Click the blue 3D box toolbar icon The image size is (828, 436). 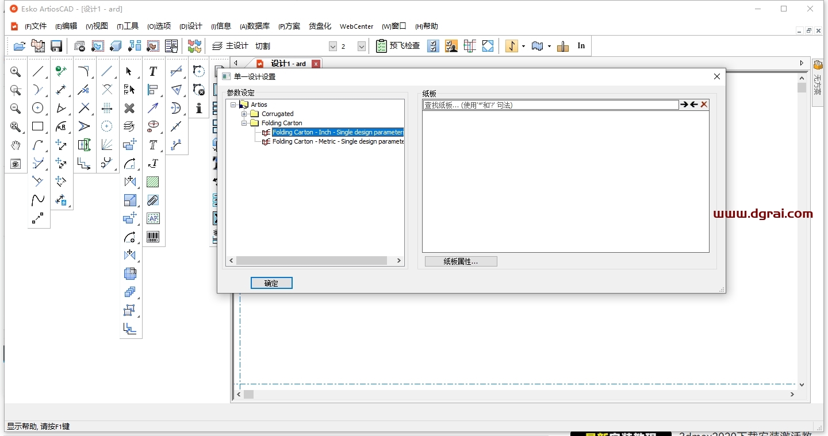tap(116, 46)
